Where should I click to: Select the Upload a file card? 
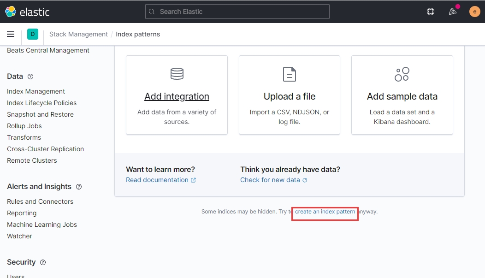coord(290,95)
